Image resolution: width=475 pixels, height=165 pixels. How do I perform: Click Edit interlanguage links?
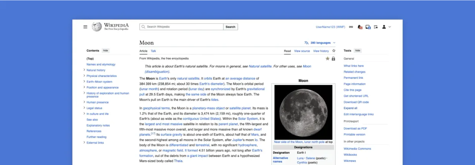358,114
